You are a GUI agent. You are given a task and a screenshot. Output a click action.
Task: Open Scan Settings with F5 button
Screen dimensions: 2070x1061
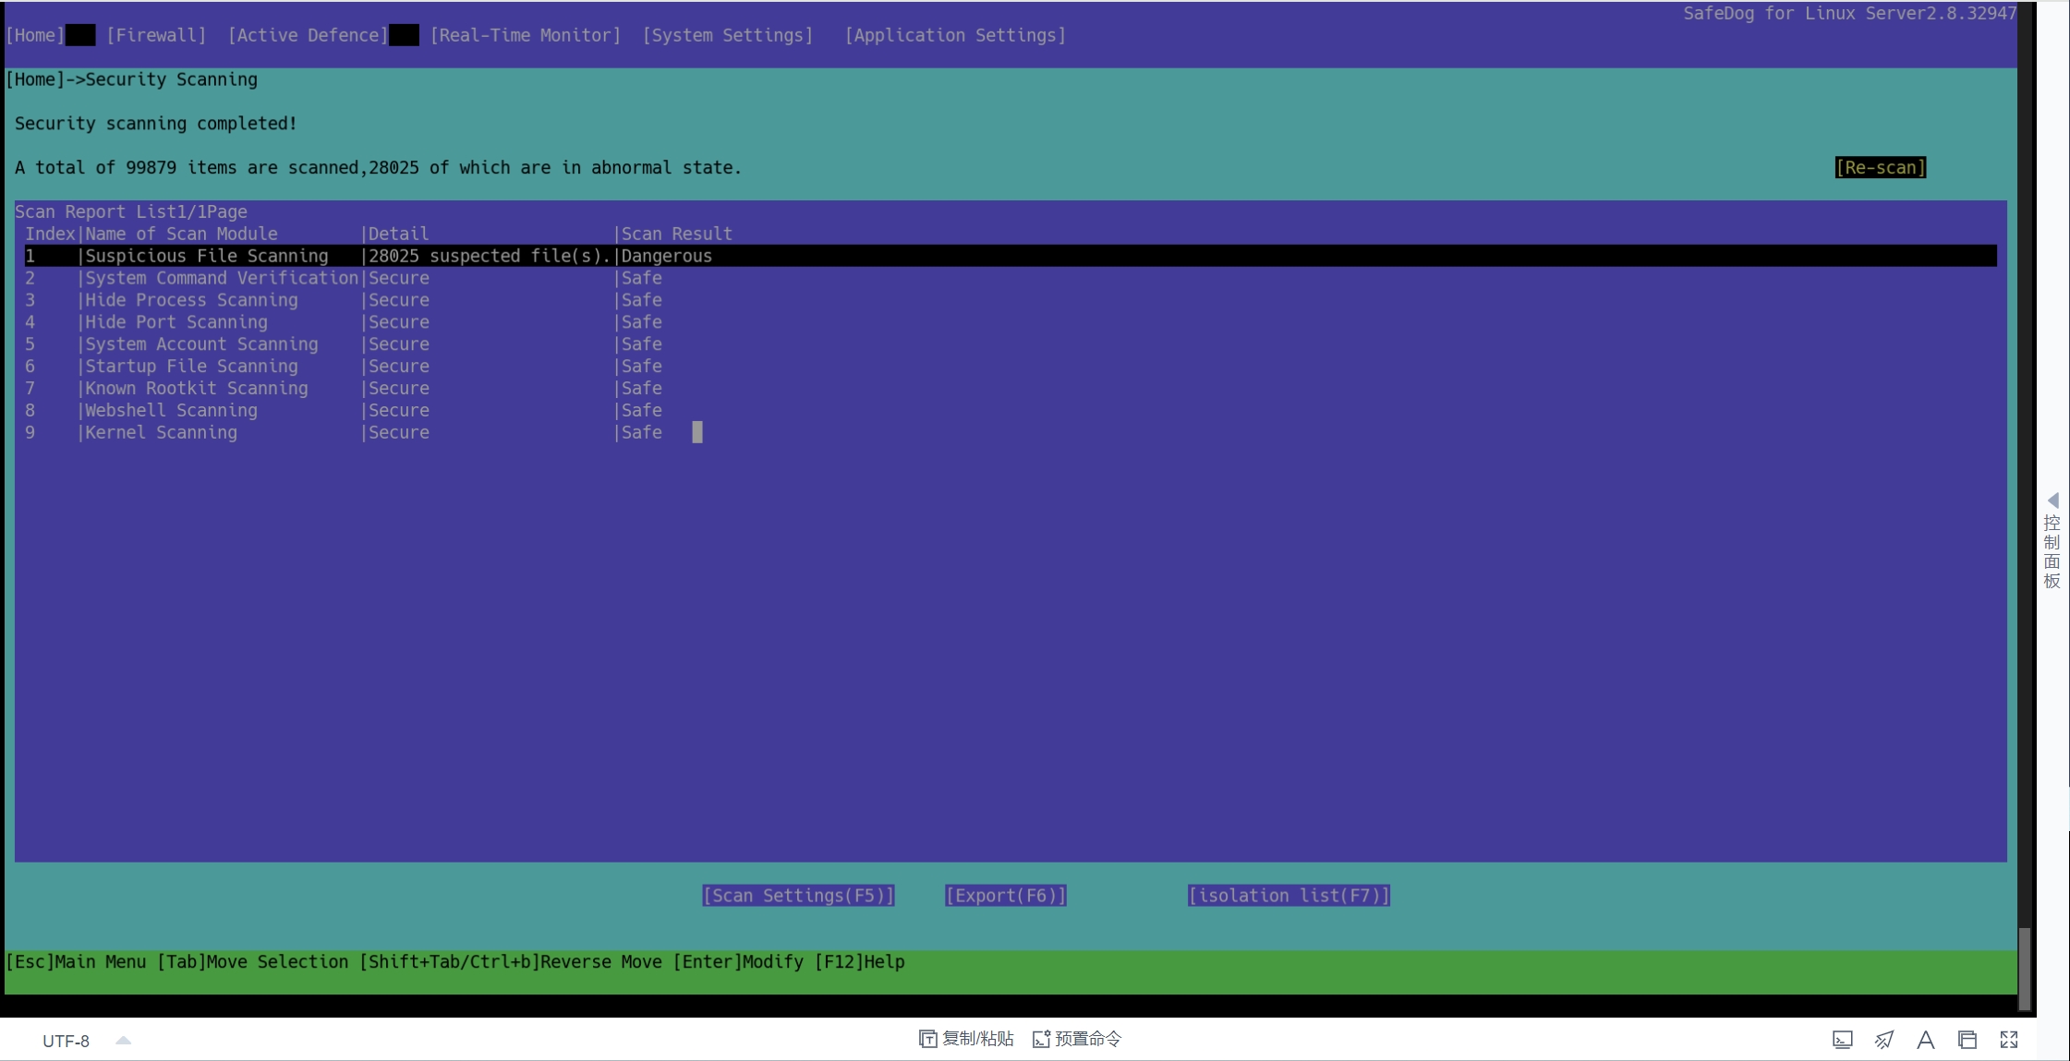(x=797, y=895)
